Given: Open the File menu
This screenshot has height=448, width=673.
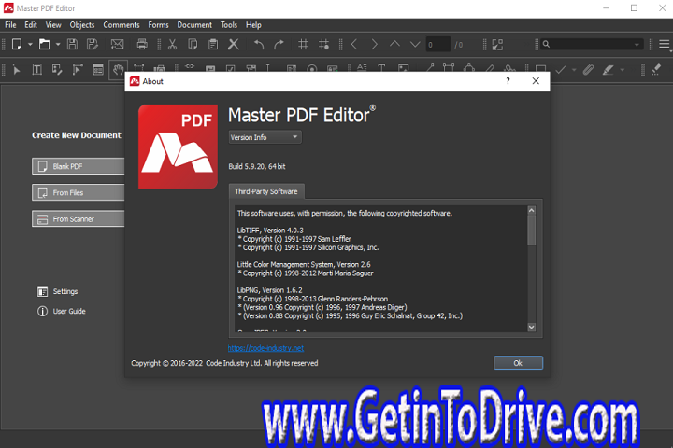Looking at the screenshot, I should point(10,25).
